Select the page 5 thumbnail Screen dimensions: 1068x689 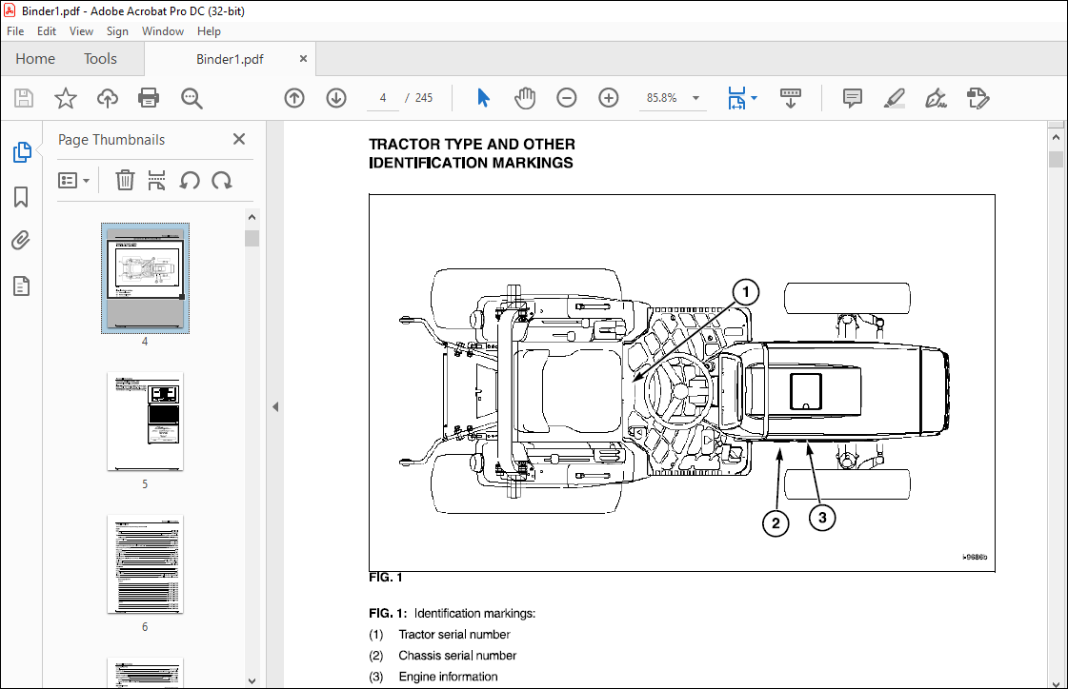click(x=145, y=421)
